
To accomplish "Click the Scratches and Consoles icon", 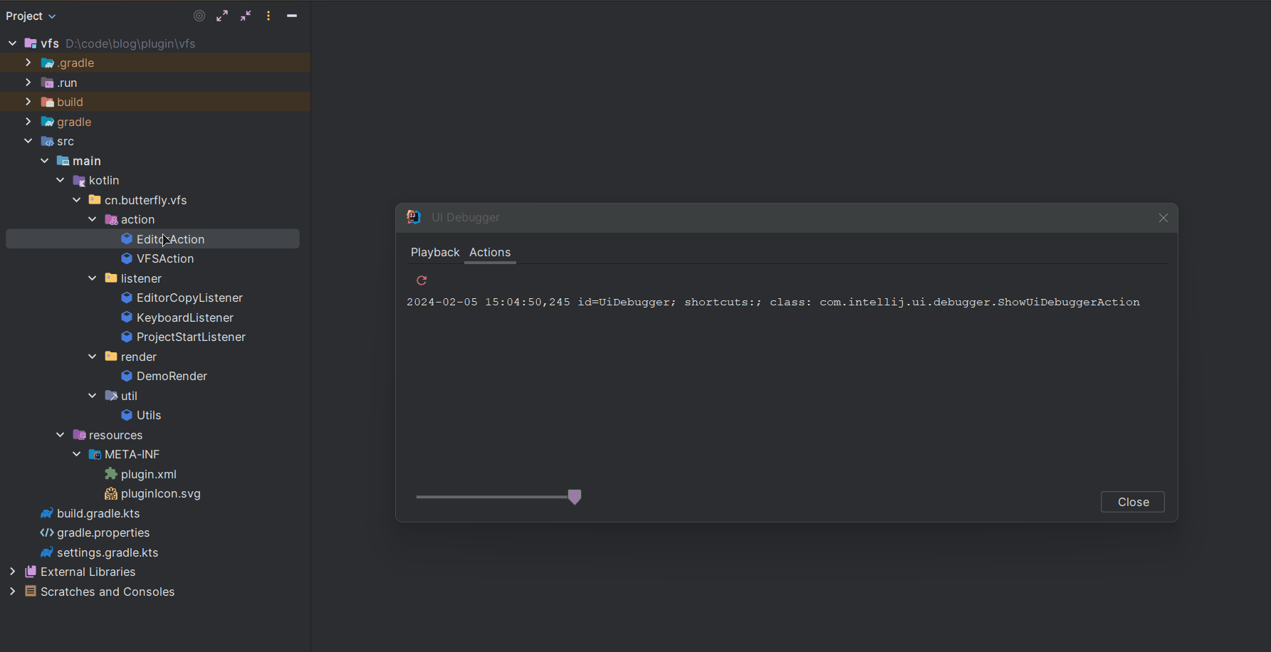I will click(x=31, y=591).
